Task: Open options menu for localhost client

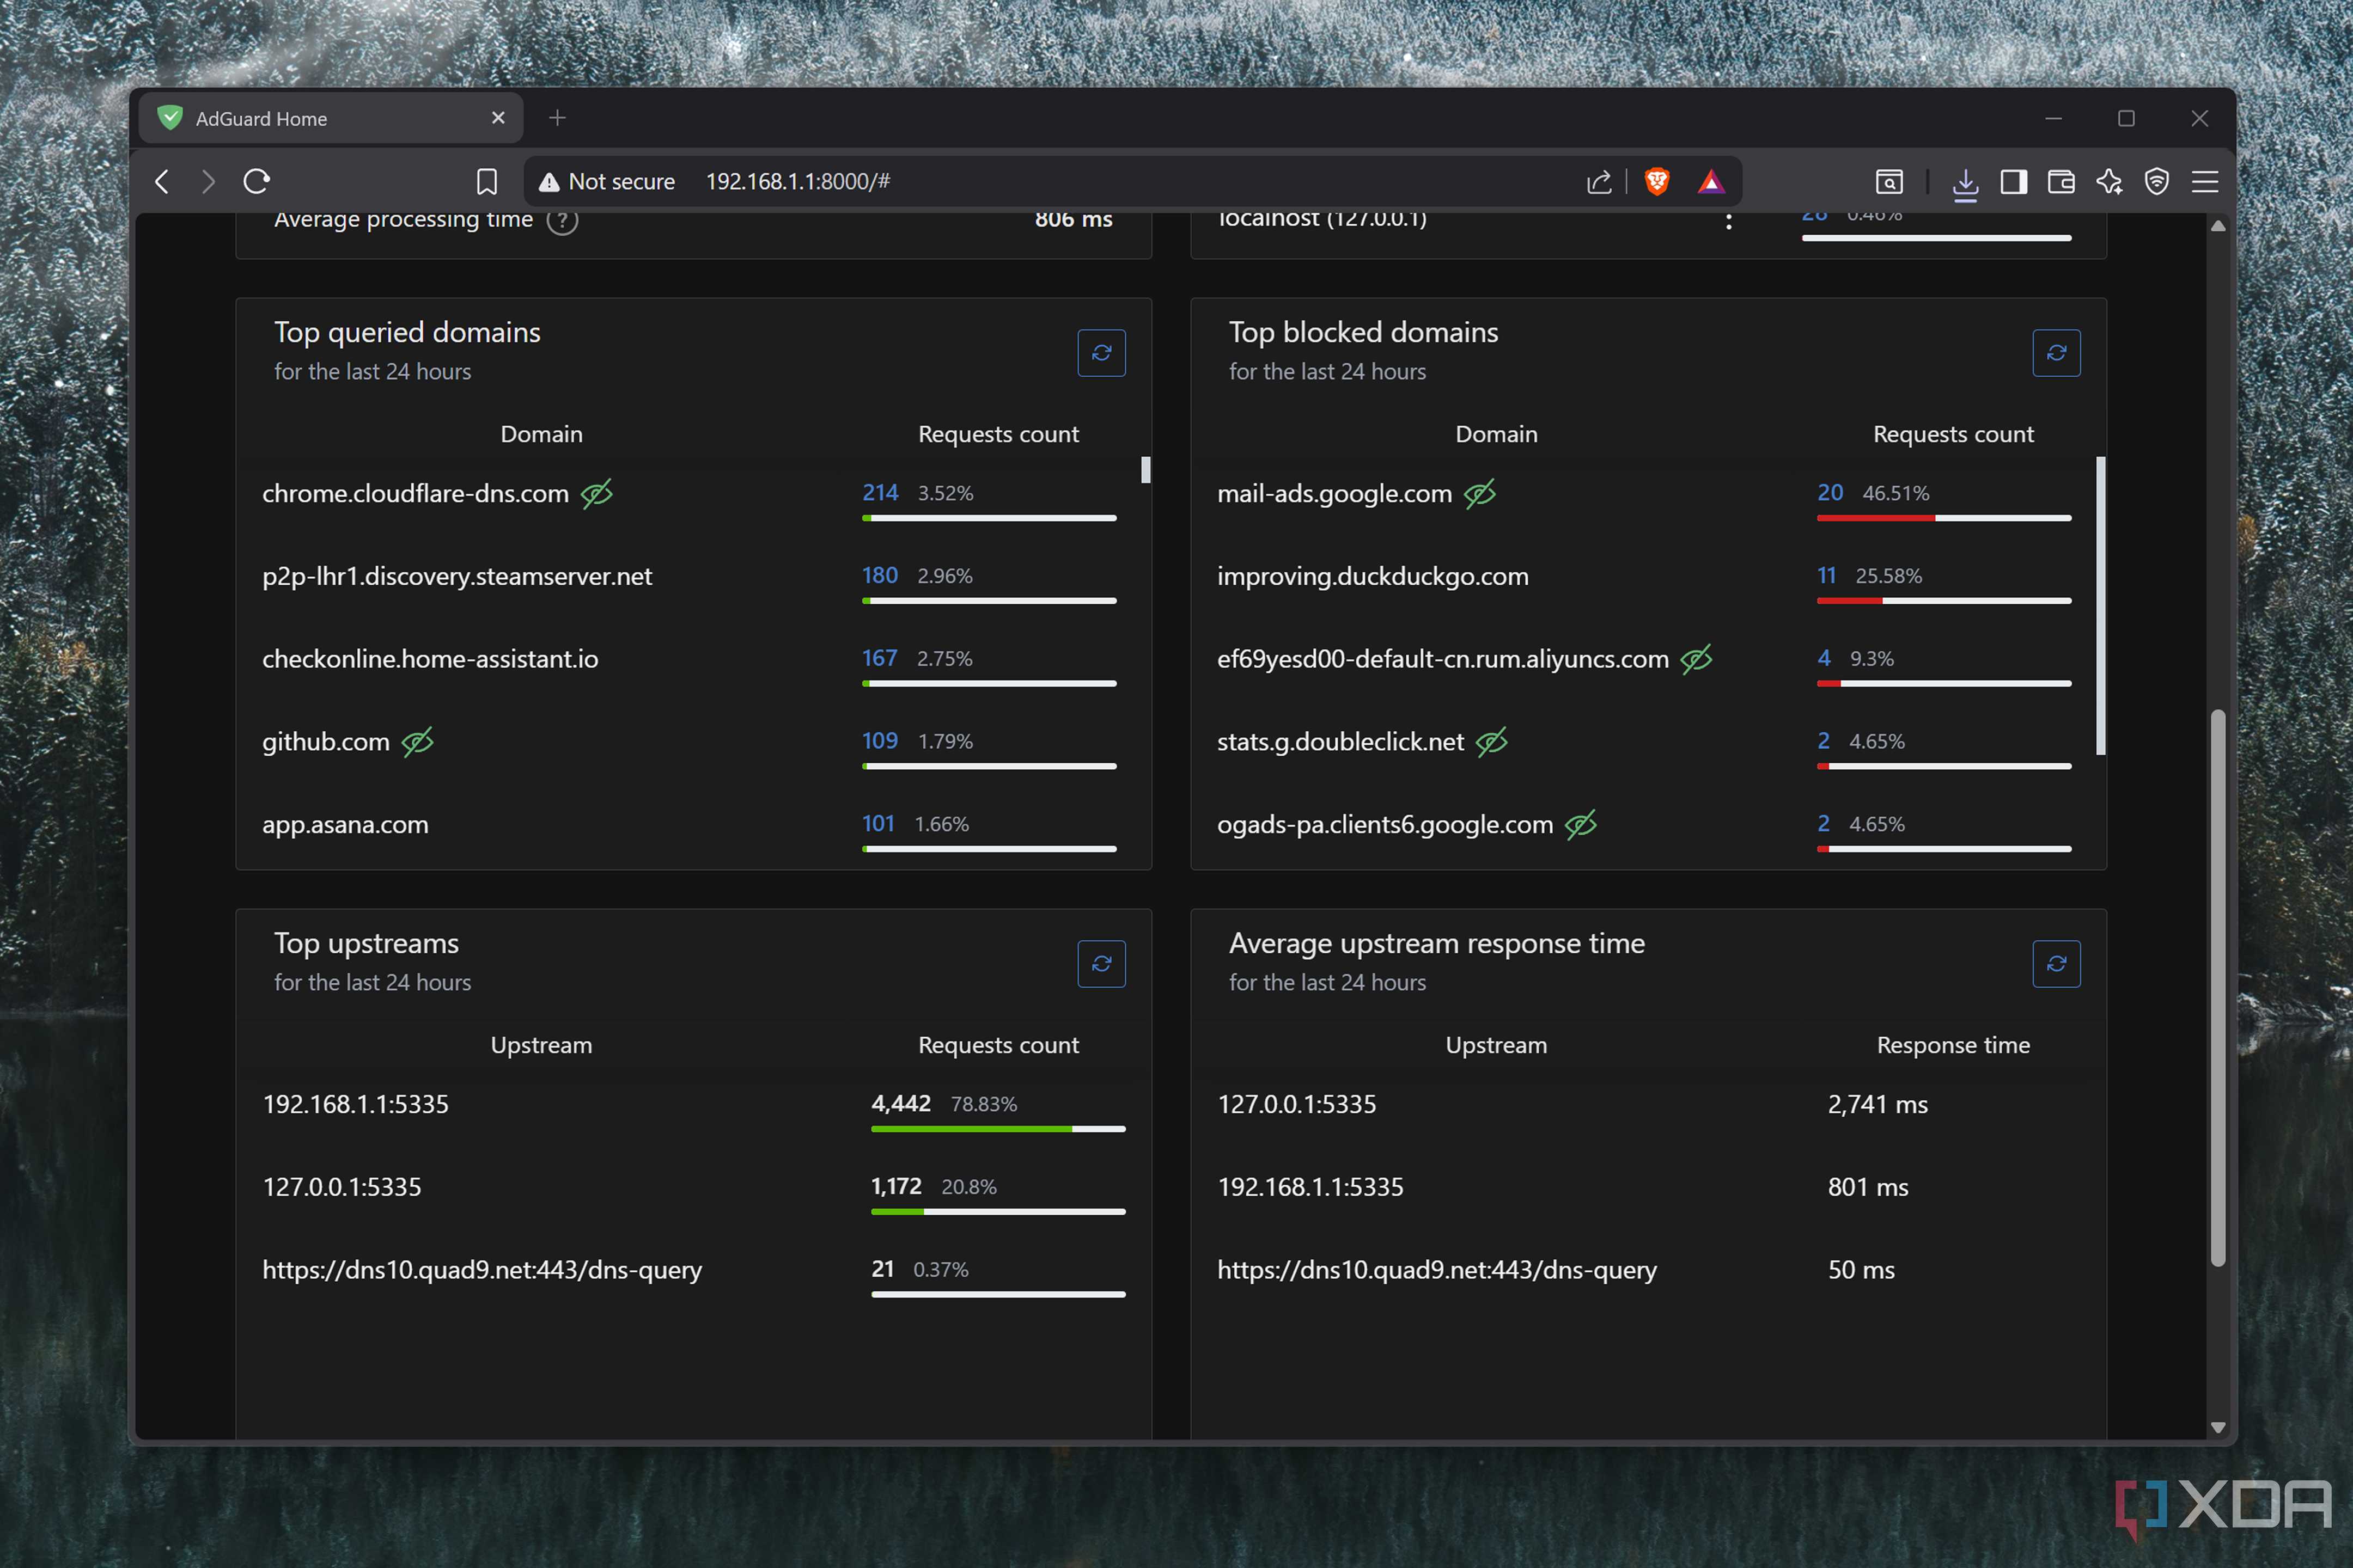Action: [1729, 221]
